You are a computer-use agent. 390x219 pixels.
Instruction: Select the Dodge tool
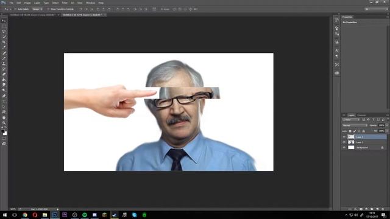[4, 90]
